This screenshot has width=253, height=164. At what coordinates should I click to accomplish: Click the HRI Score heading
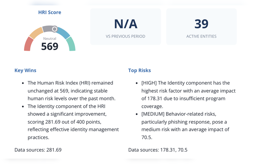[50, 12]
